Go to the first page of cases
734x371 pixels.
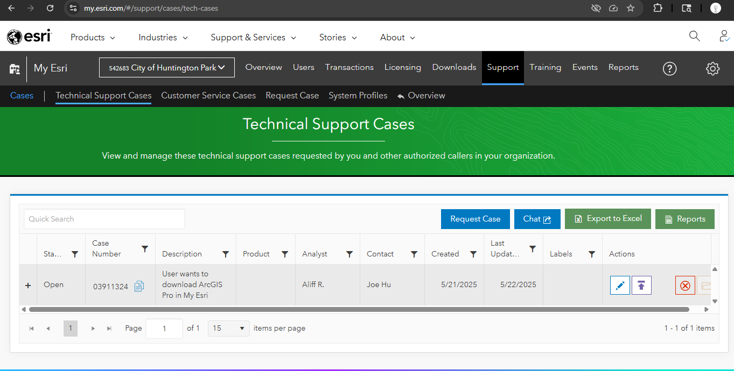pyautogui.click(x=32, y=329)
